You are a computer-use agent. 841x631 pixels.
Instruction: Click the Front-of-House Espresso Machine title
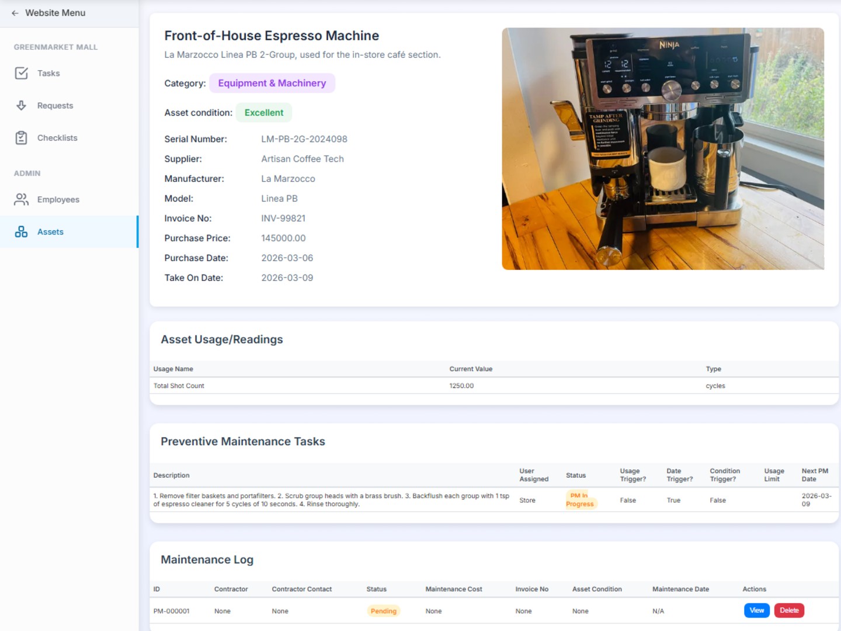tap(272, 36)
